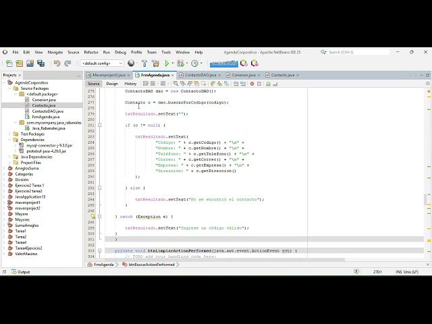Image resolution: width=432 pixels, height=324 pixels.
Task: Click the Source view button
Action: [93, 84]
